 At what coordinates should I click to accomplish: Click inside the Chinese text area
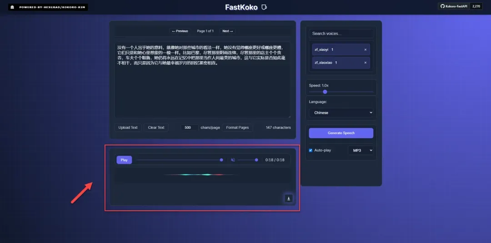click(x=202, y=80)
